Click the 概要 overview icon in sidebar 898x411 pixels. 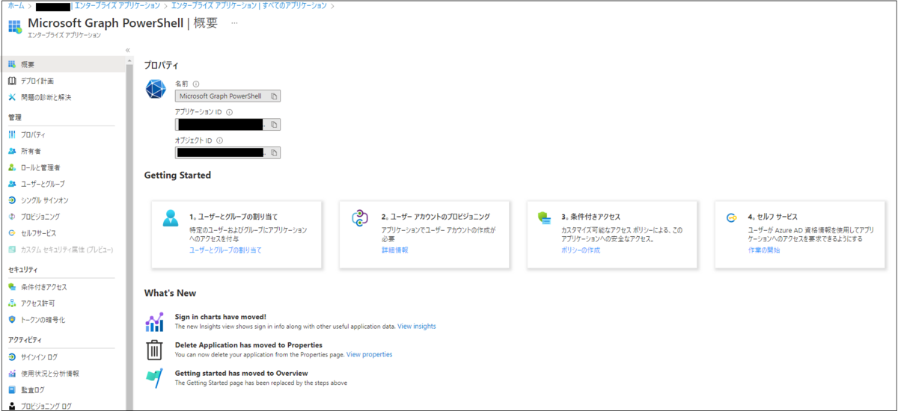pyautogui.click(x=12, y=64)
